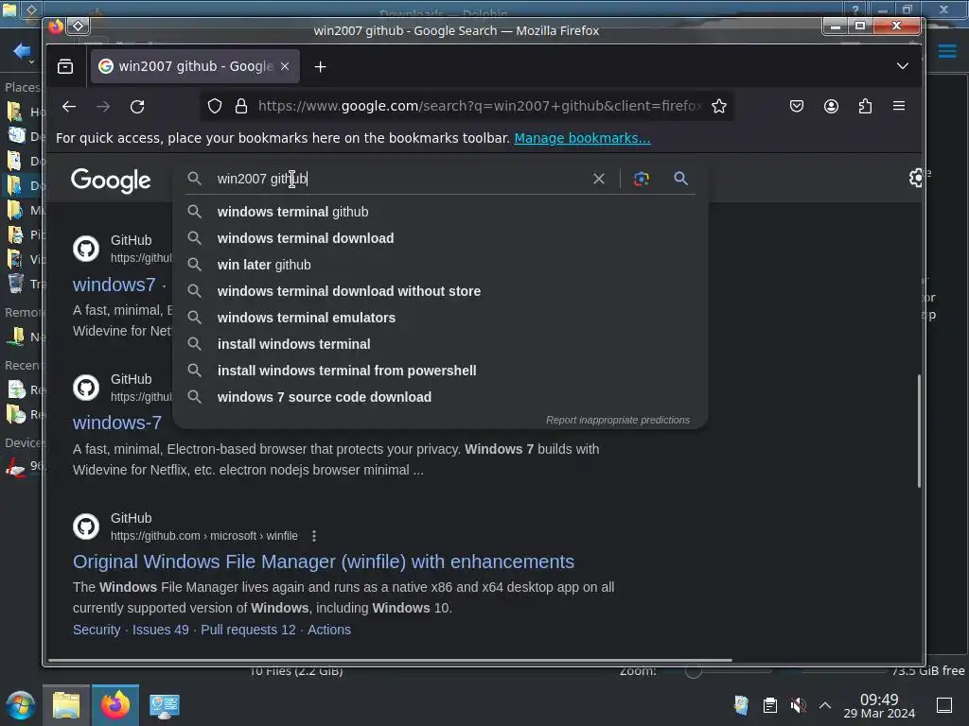Select the win2007 github browser tab

point(195,66)
